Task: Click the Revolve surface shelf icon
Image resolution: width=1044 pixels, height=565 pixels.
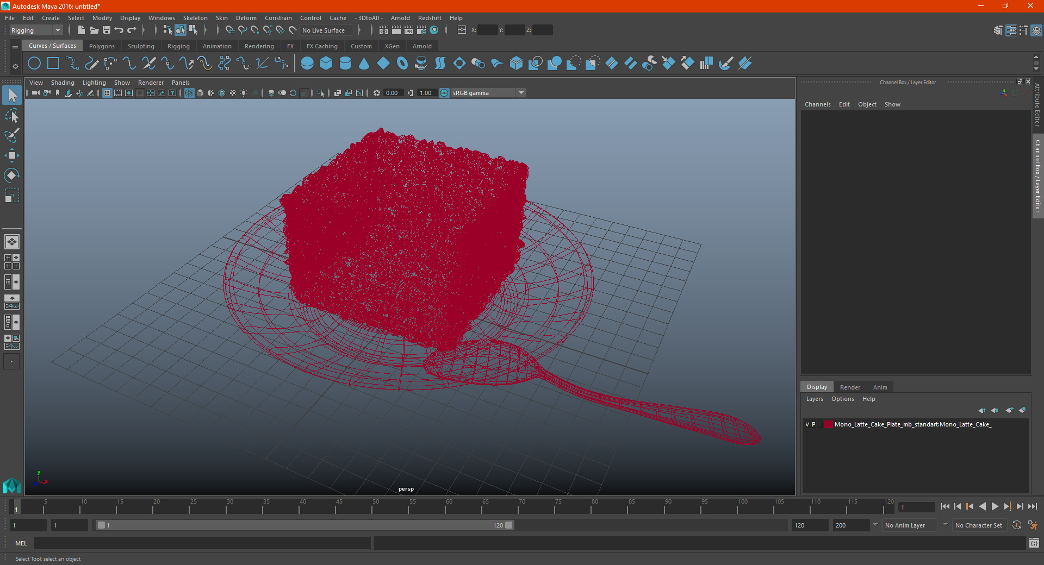Action: tap(421, 64)
